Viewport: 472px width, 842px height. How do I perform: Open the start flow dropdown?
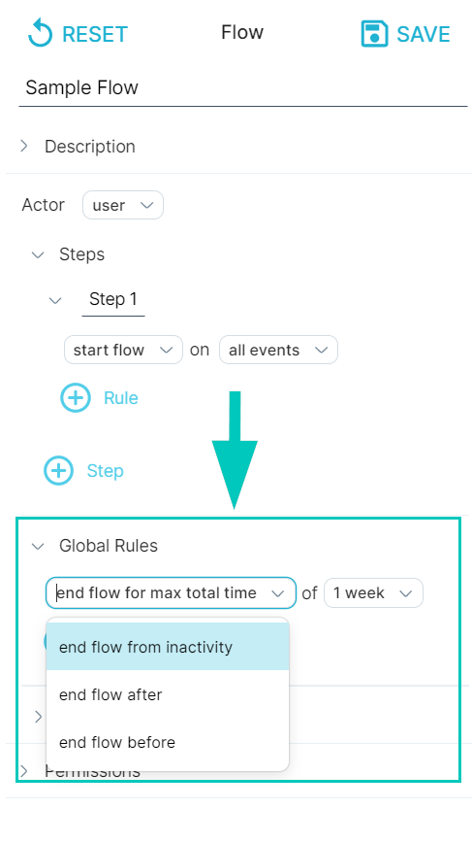(x=123, y=351)
